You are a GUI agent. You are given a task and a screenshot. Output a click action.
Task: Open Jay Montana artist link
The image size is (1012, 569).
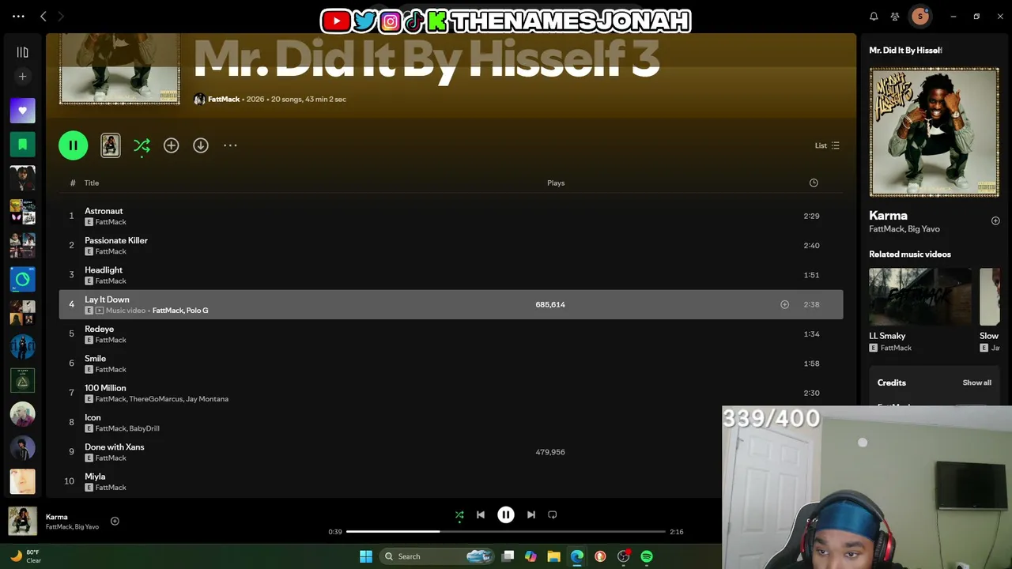click(207, 399)
